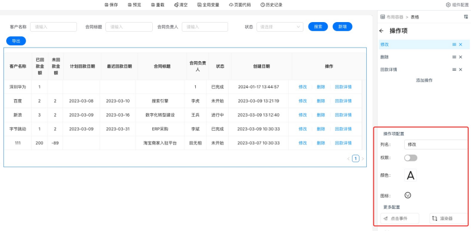Click 回款详情 in the 深圳华为 row
Image resolution: width=471 pixels, height=231 pixels.
pyautogui.click(x=343, y=87)
